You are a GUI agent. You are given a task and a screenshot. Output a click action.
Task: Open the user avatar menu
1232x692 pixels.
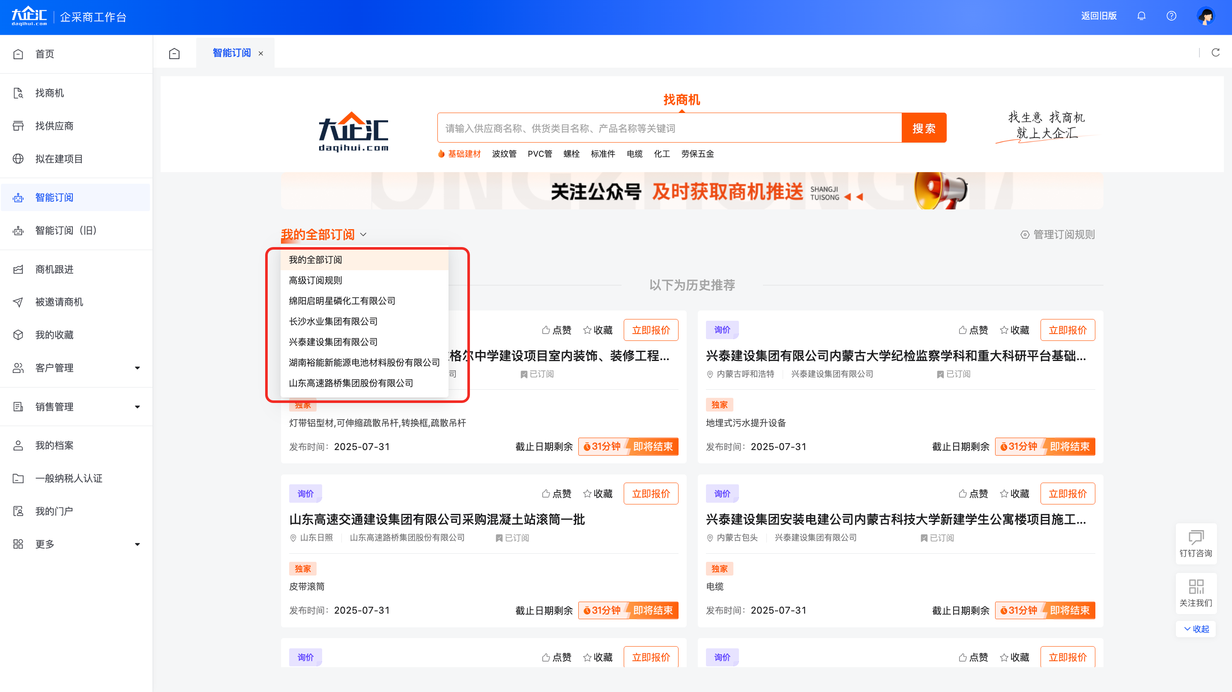[x=1206, y=16]
